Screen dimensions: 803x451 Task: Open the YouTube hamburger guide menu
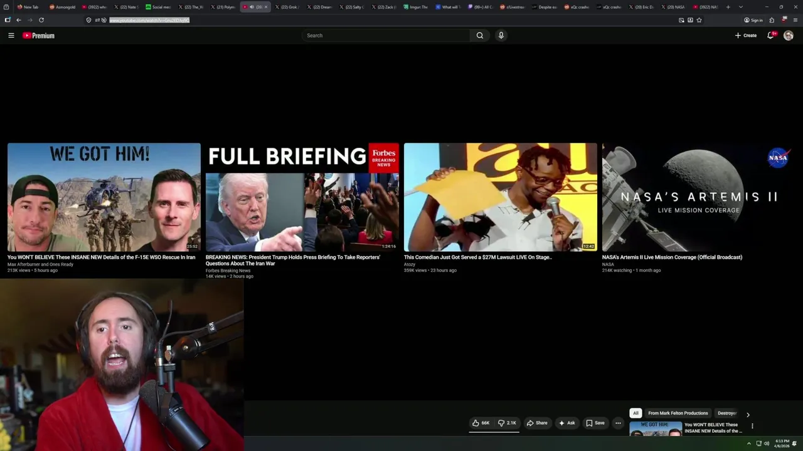tap(11, 36)
